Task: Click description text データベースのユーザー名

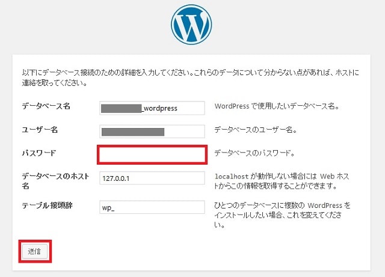Action: 256,130
